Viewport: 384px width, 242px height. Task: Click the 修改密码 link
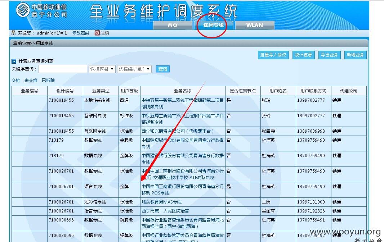(x=81, y=33)
